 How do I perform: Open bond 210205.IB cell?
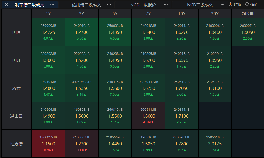(x=148, y=60)
